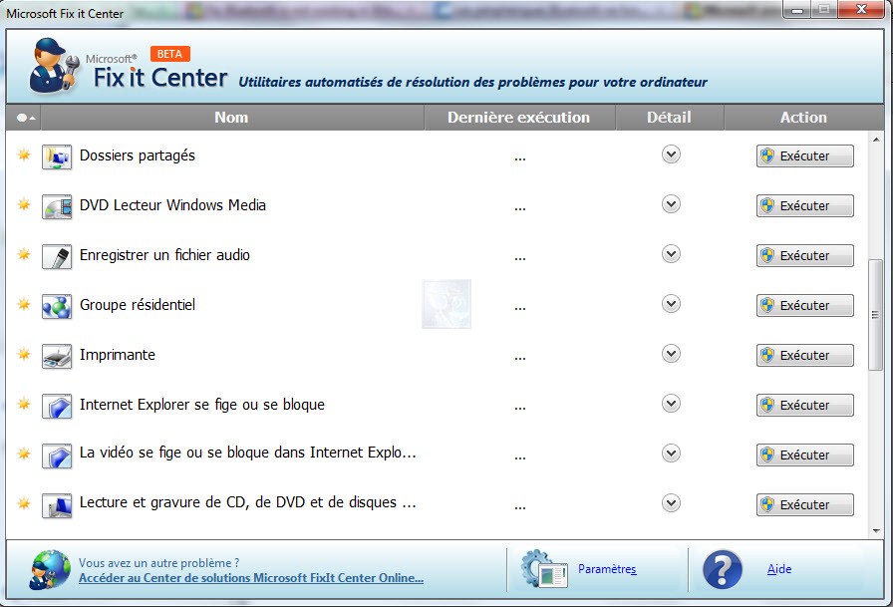Click the icon beside La vidéo se fige
The image size is (893, 607).
[x=57, y=455]
